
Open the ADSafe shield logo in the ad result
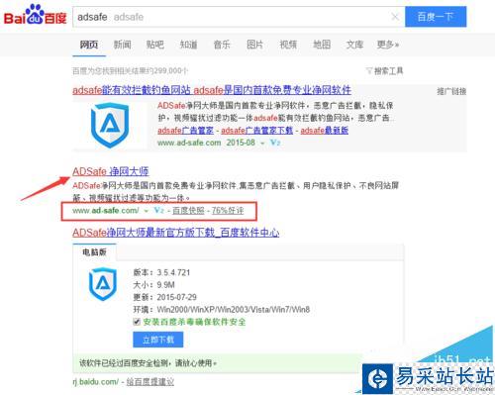(110, 125)
